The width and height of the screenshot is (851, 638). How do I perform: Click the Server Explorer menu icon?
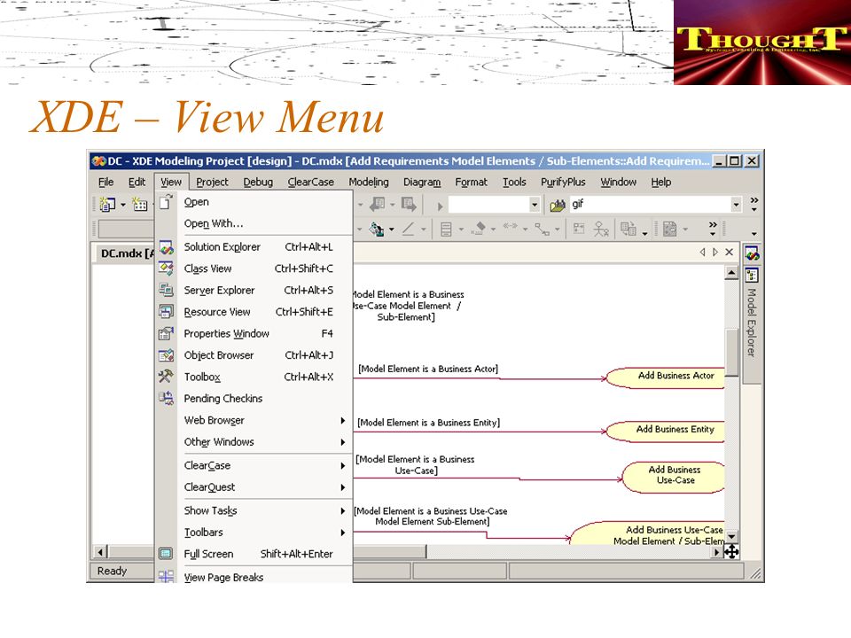pyautogui.click(x=166, y=291)
